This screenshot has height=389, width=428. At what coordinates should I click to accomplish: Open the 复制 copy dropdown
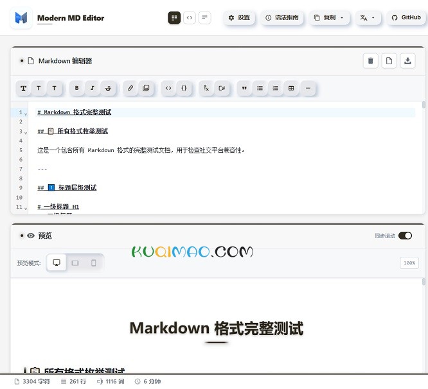point(329,18)
